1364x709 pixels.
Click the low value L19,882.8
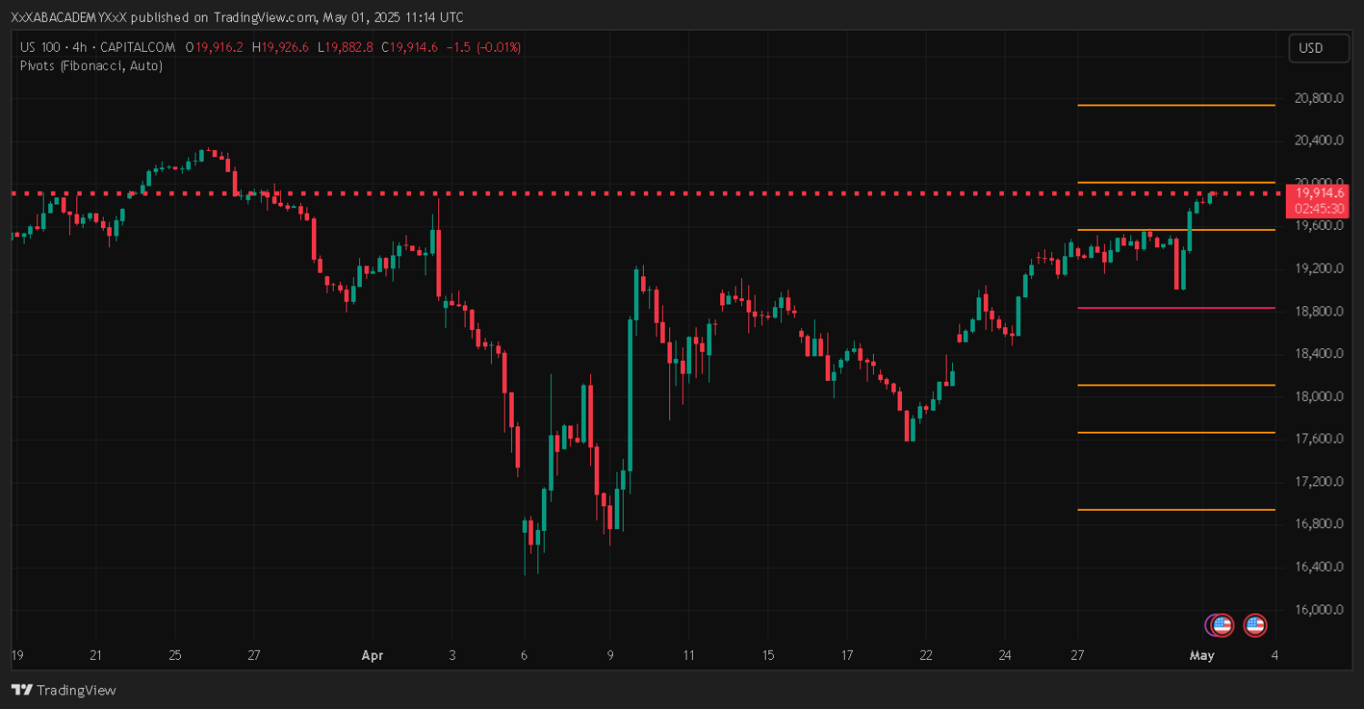(345, 47)
